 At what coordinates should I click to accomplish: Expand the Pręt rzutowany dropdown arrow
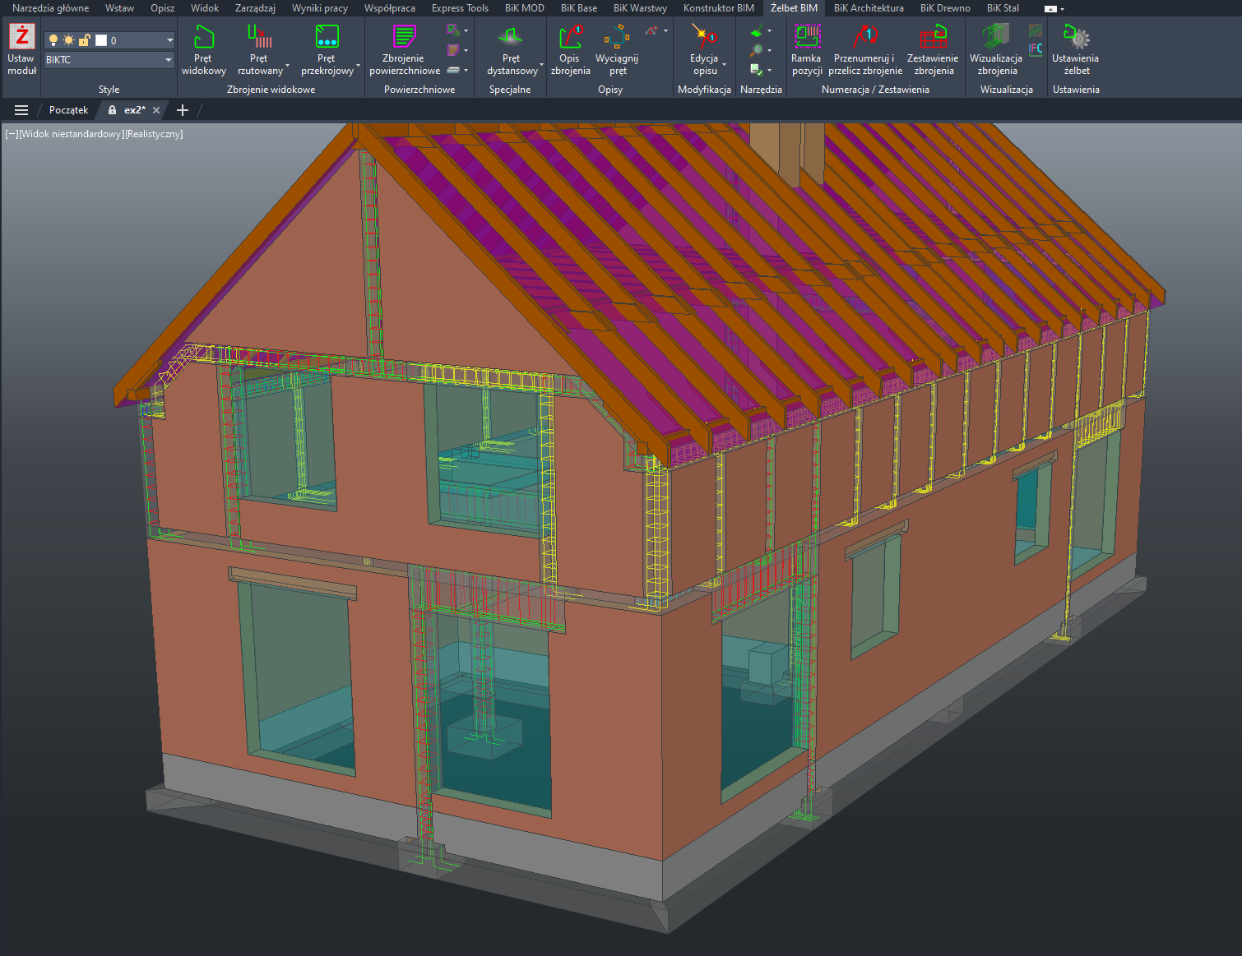pyautogui.click(x=287, y=65)
